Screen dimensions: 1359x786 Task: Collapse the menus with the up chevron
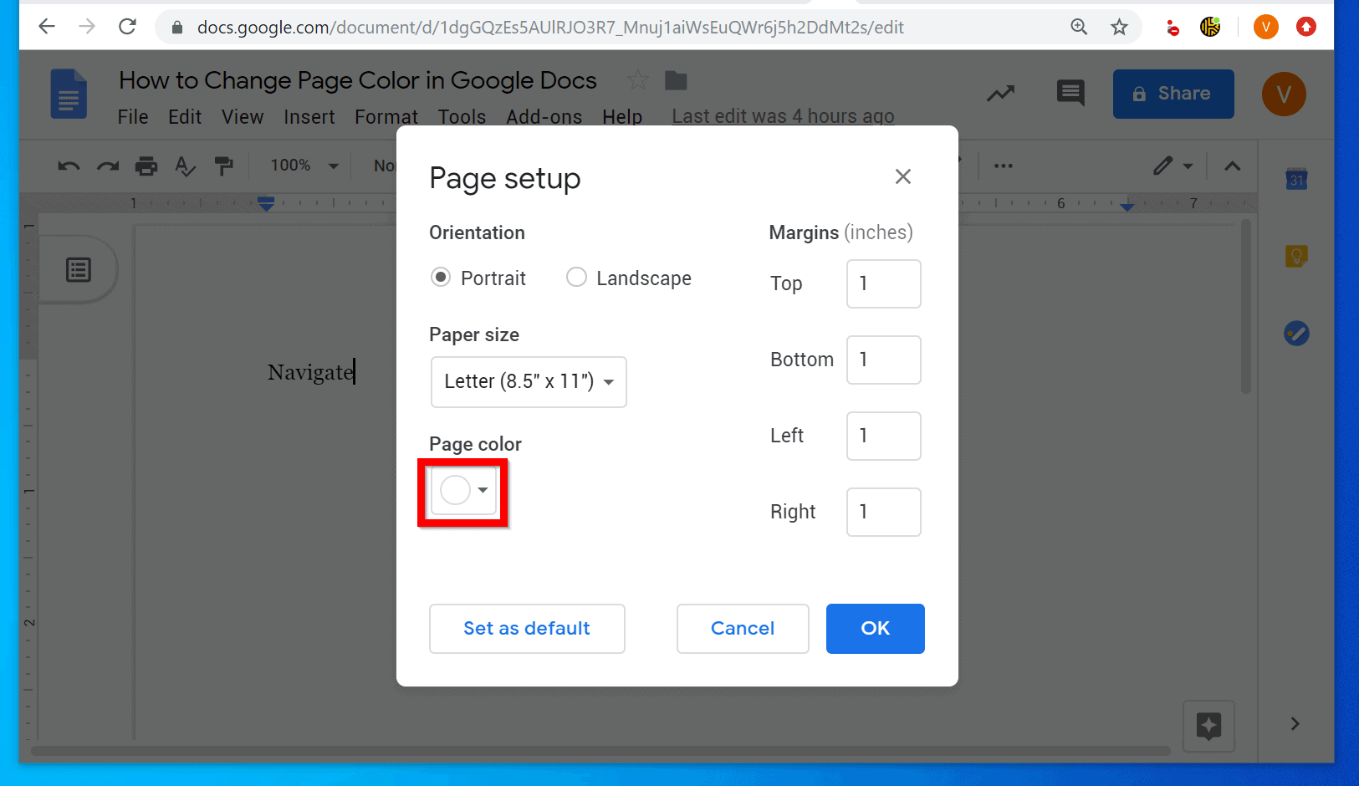click(x=1232, y=166)
